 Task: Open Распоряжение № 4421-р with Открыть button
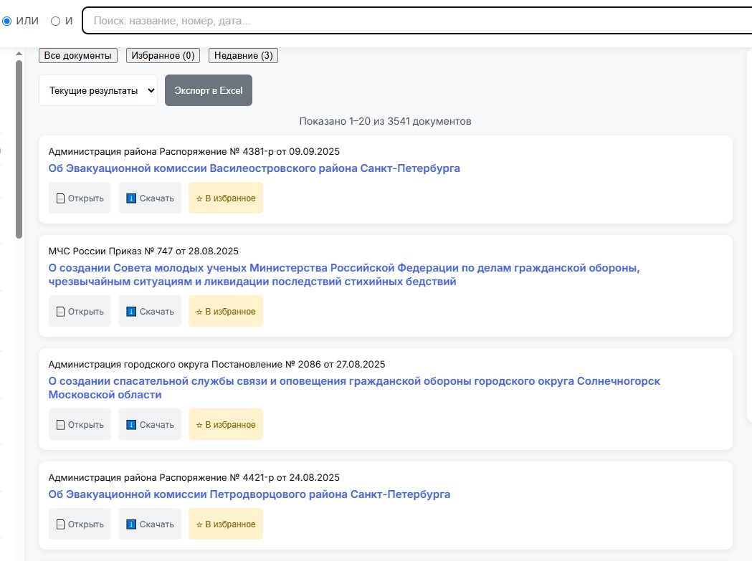point(80,524)
